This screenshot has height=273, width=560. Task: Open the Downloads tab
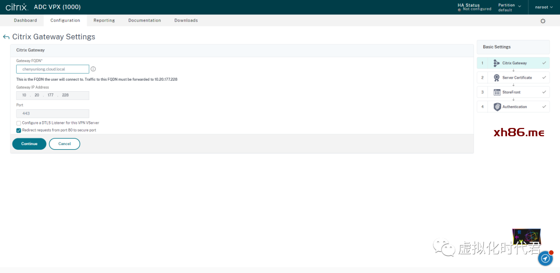pyautogui.click(x=186, y=20)
